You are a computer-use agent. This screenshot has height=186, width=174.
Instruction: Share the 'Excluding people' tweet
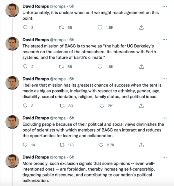[142, 145]
